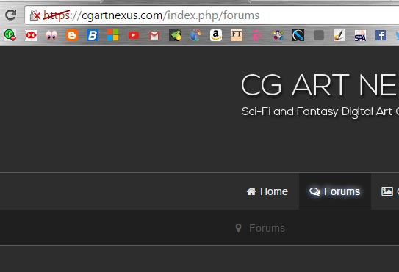Click the broken-padlock security warning icon
This screenshot has width=399, height=272.
(35, 15)
